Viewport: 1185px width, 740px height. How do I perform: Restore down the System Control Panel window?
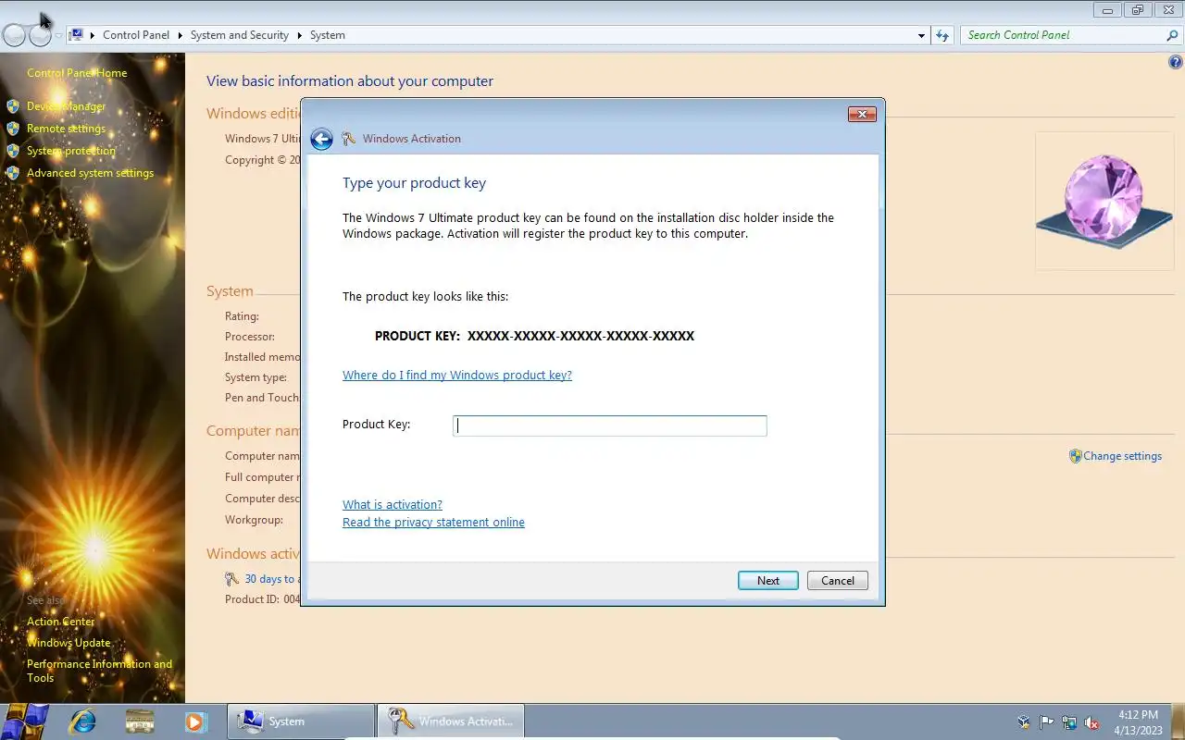click(x=1138, y=10)
